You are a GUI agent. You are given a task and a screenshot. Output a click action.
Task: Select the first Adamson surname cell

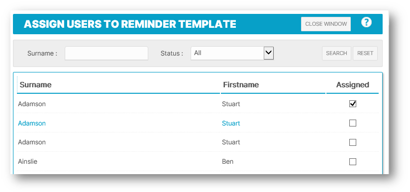point(32,104)
